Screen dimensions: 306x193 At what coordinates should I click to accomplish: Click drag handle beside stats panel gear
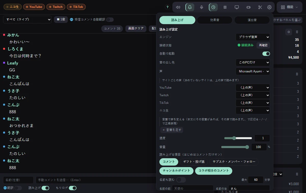tap(297, 32)
